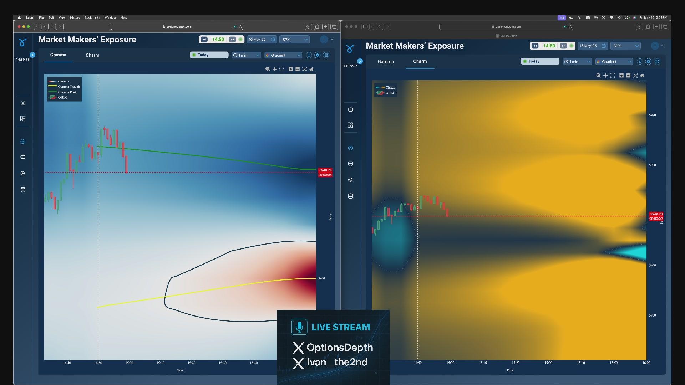Select the pan tool in left chart toolbar
685x385 pixels.
(275, 69)
